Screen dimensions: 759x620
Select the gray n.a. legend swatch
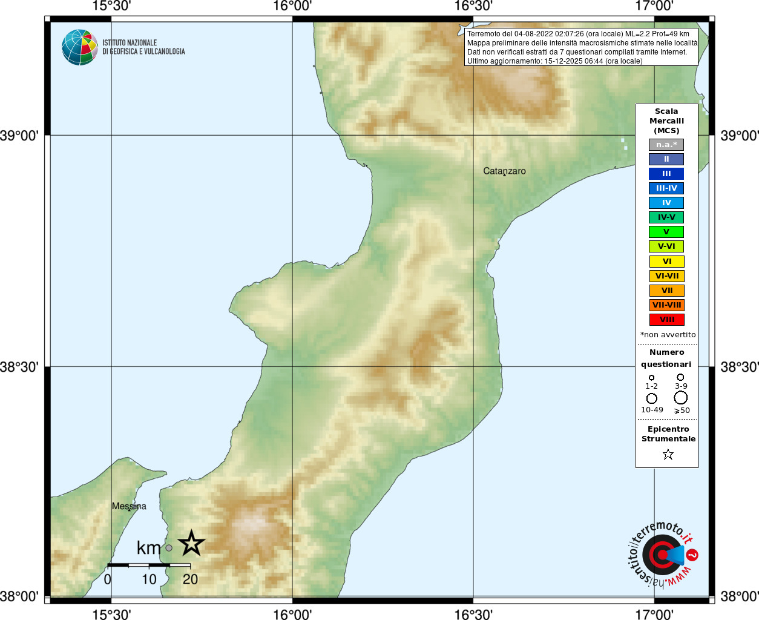(x=666, y=145)
